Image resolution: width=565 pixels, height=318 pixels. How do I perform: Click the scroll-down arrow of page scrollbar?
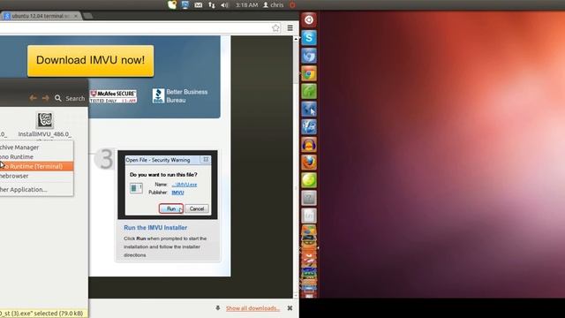click(x=296, y=295)
